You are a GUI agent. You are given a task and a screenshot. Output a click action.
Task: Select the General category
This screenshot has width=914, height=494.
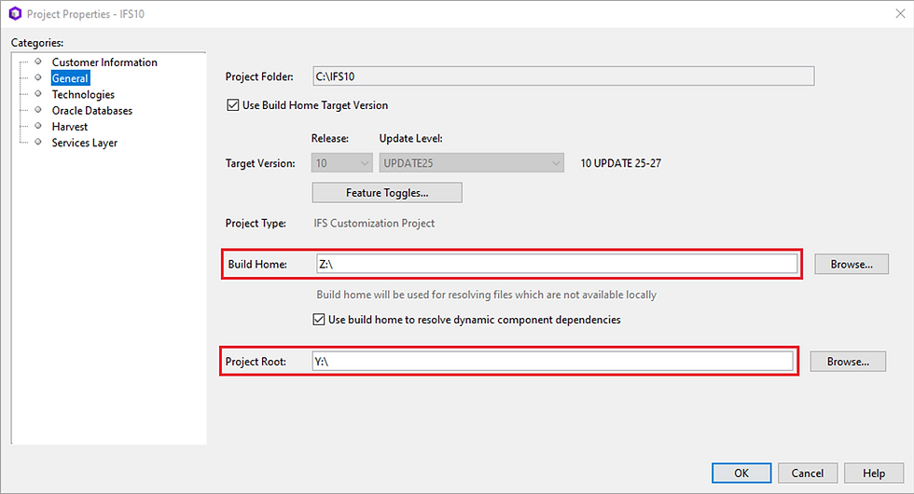tap(70, 78)
